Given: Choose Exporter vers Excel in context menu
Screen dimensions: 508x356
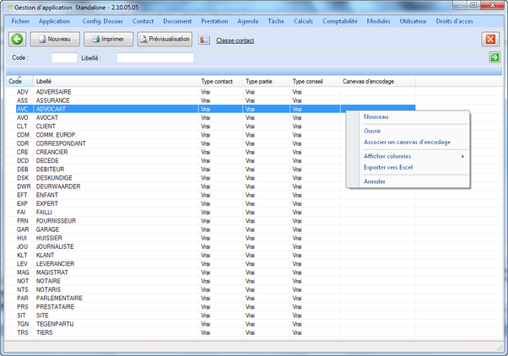Looking at the screenshot, I should (389, 167).
